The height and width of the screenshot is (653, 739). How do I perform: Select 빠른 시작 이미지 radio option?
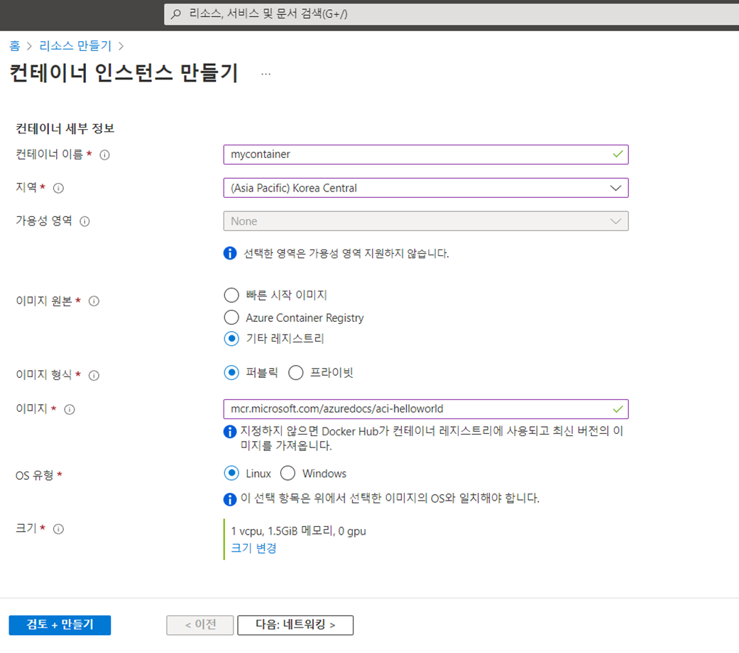click(231, 295)
